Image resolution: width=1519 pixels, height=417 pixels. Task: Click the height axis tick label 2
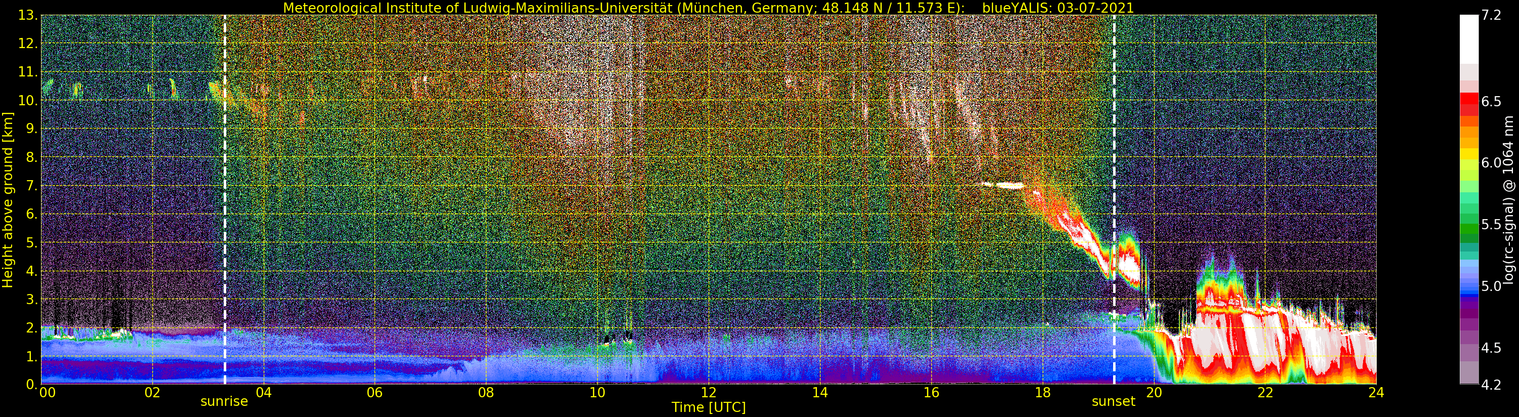click(32, 328)
